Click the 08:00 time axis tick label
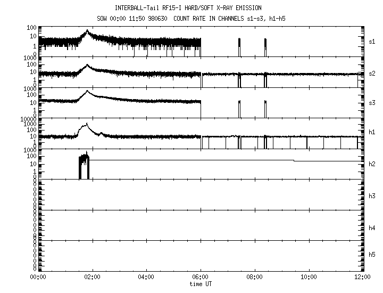Screen dimensions: 383x293 pos(254,278)
